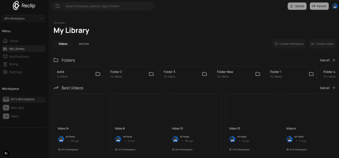Click the 13 videos count under Folder New

click(x=223, y=77)
